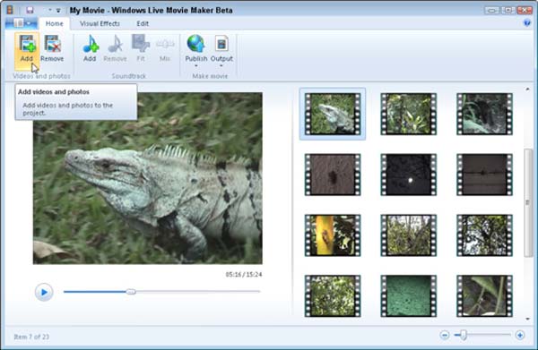Expand the Publish dropdown arrow
The height and width of the screenshot is (350, 538).
(x=196, y=65)
